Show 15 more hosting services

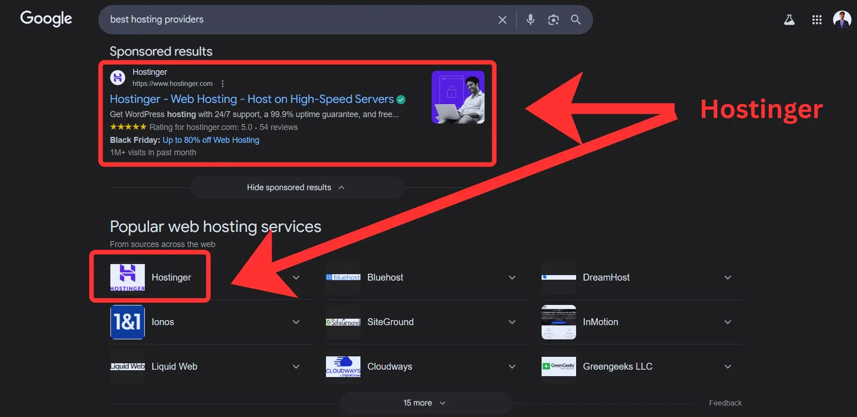coord(425,403)
